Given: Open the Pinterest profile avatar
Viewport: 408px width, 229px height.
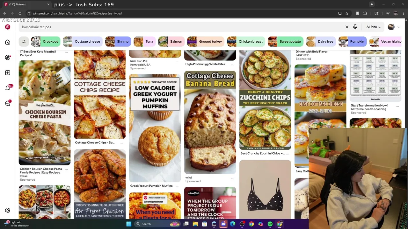Looking at the screenshot, I should (391, 27).
